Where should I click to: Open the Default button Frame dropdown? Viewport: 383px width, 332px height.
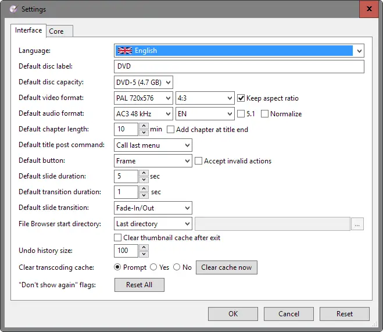coord(153,160)
